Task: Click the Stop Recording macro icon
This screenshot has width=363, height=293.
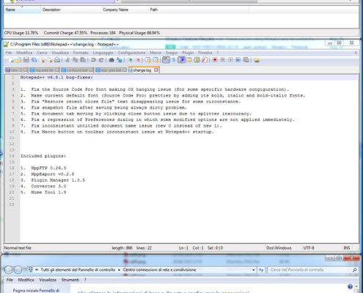Action: click(223, 60)
